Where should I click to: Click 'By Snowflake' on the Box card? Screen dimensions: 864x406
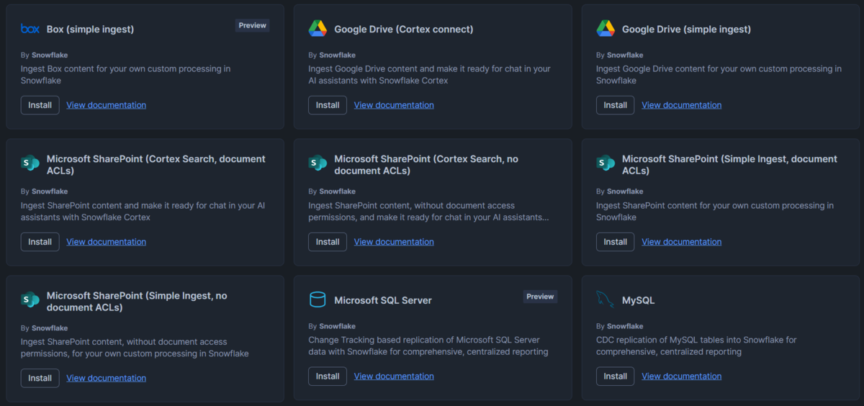45,55
